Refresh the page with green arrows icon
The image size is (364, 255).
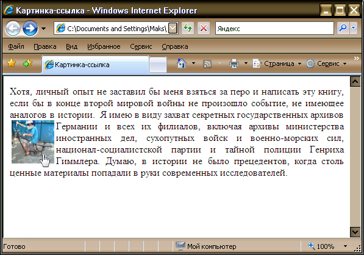(188, 28)
